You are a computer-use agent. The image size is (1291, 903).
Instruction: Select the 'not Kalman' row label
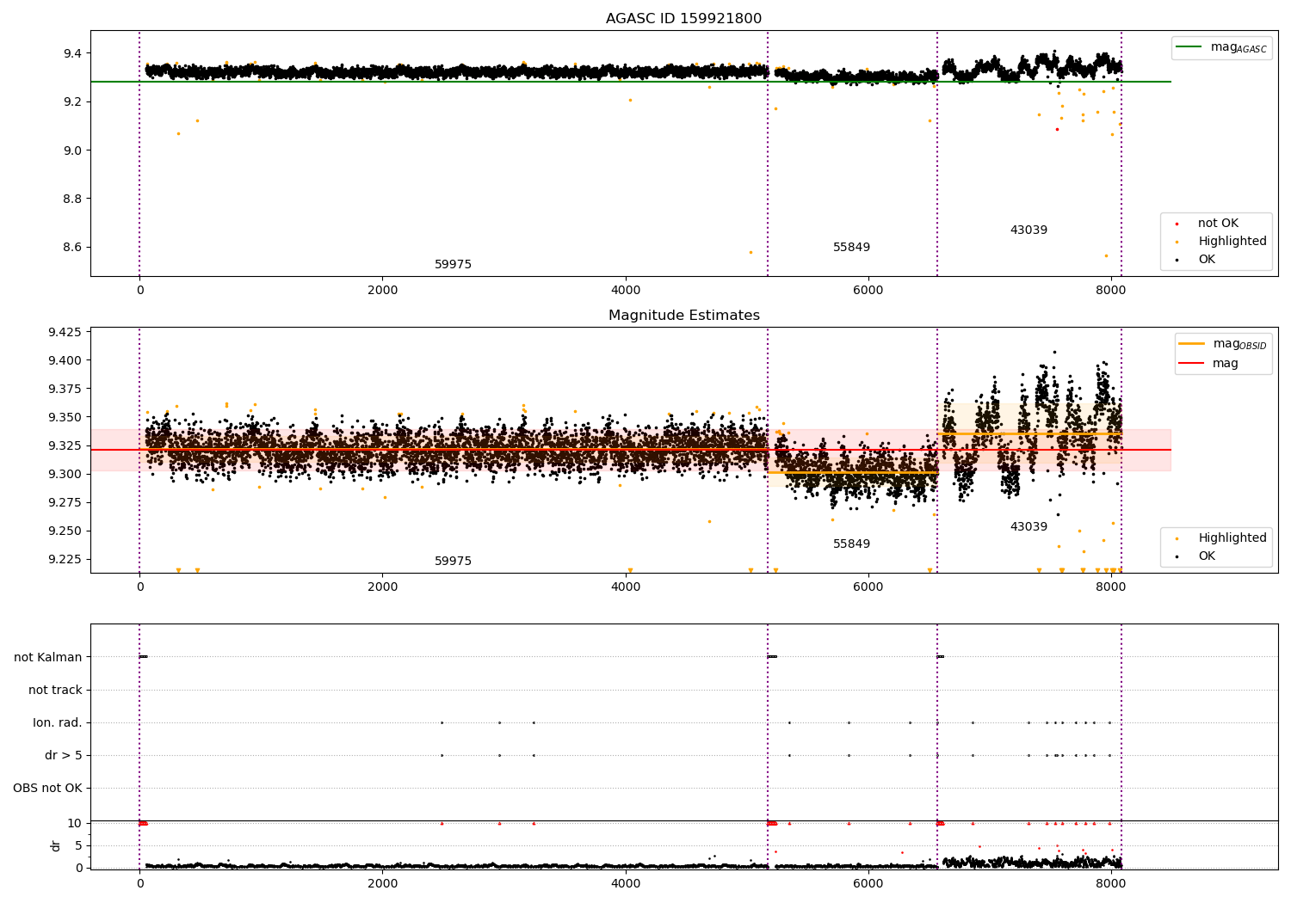48,658
